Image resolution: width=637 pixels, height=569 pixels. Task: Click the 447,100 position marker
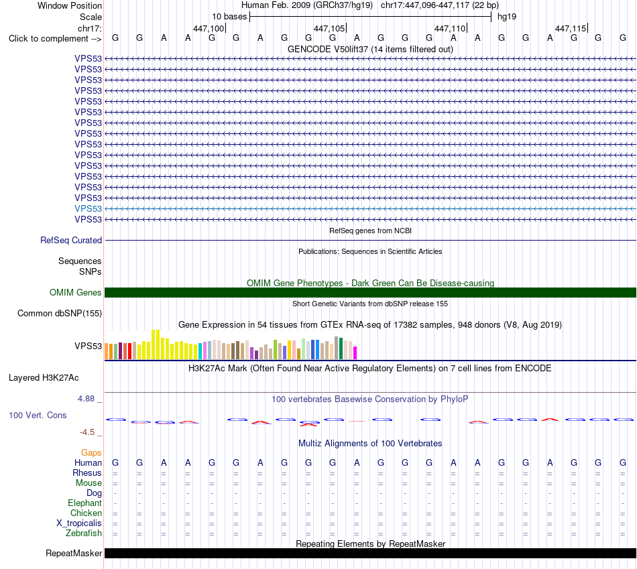pyautogui.click(x=209, y=28)
